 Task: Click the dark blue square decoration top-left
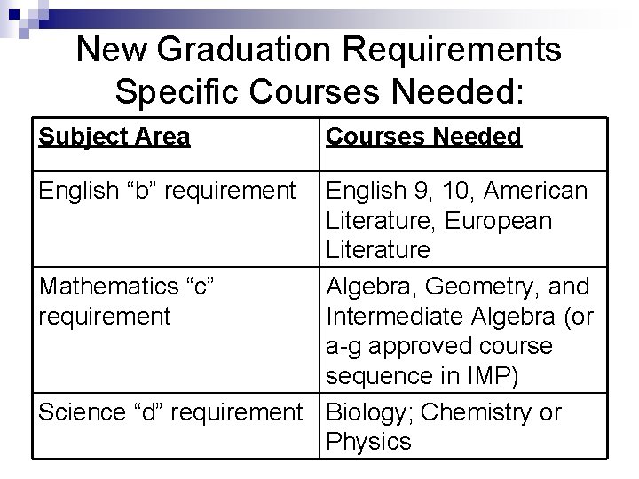point(14,15)
